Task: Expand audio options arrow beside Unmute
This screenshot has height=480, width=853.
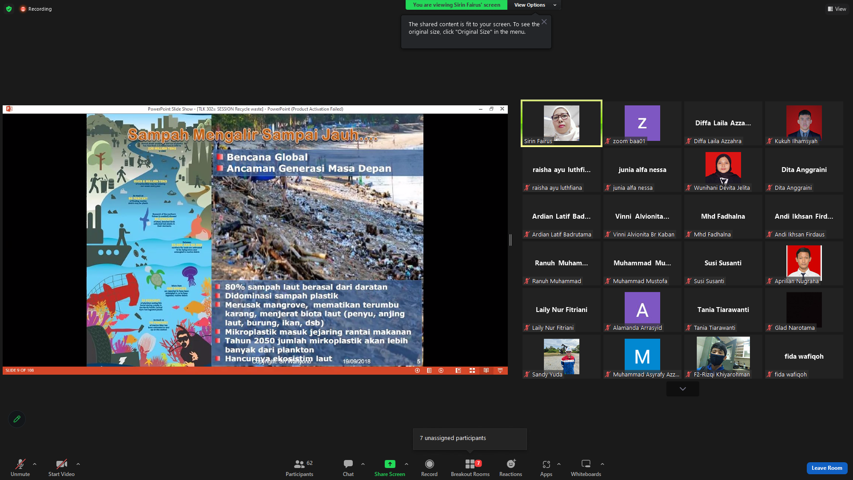Action: pyautogui.click(x=35, y=464)
